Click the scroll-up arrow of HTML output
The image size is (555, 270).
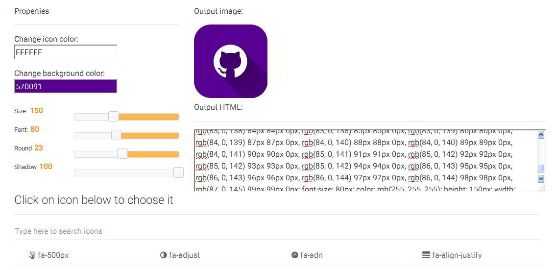coord(541,135)
